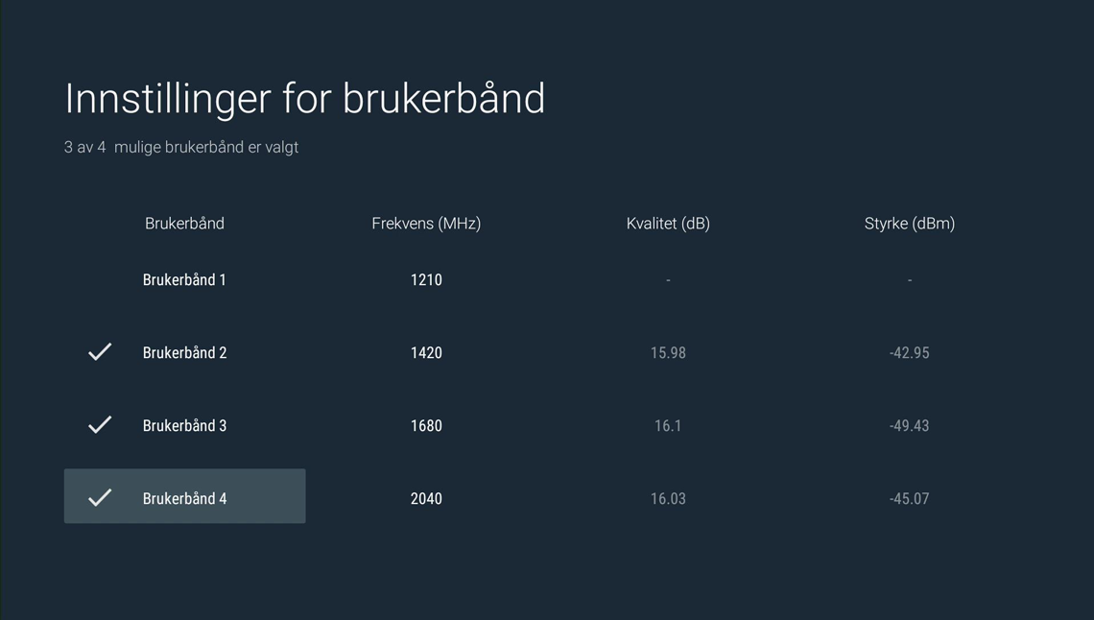Click frequency value 1210 for Brukerbånd 1
Viewport: 1094px width, 620px height.
pyautogui.click(x=426, y=279)
